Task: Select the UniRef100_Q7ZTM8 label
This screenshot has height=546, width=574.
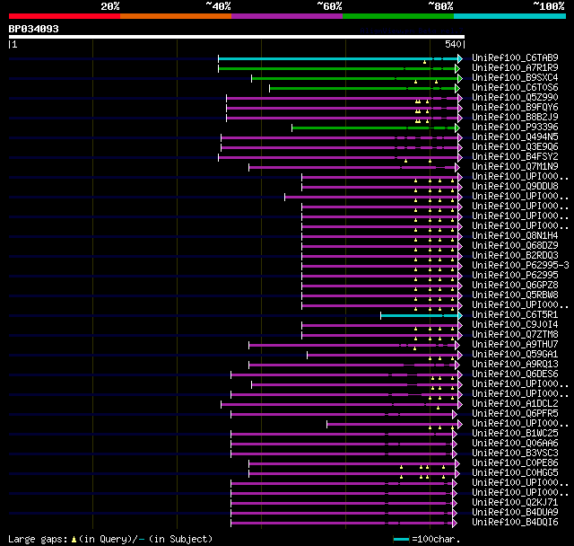Action: coord(515,335)
